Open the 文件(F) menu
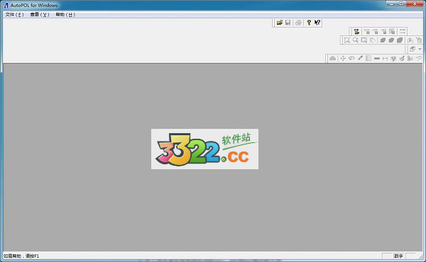426x262 pixels. coord(14,15)
